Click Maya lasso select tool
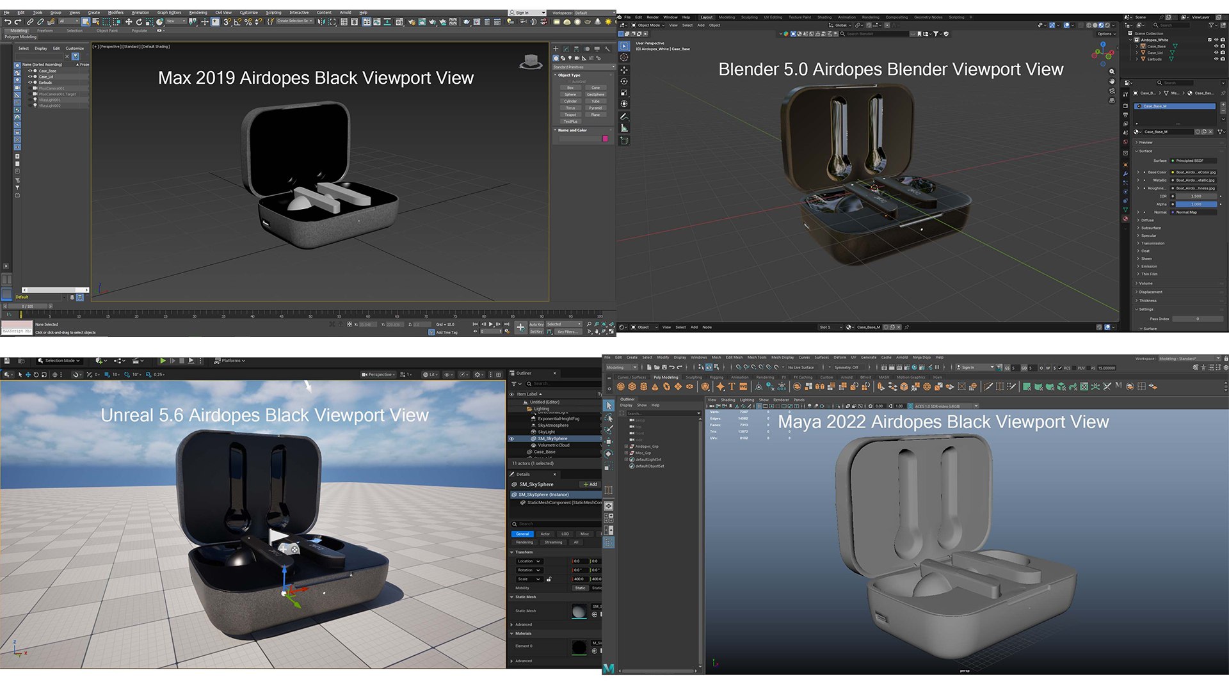 609,418
